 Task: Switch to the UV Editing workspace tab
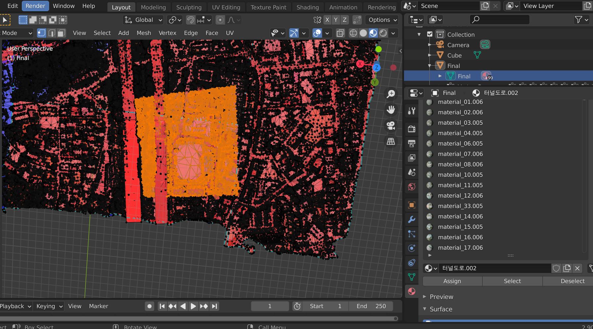point(226,7)
